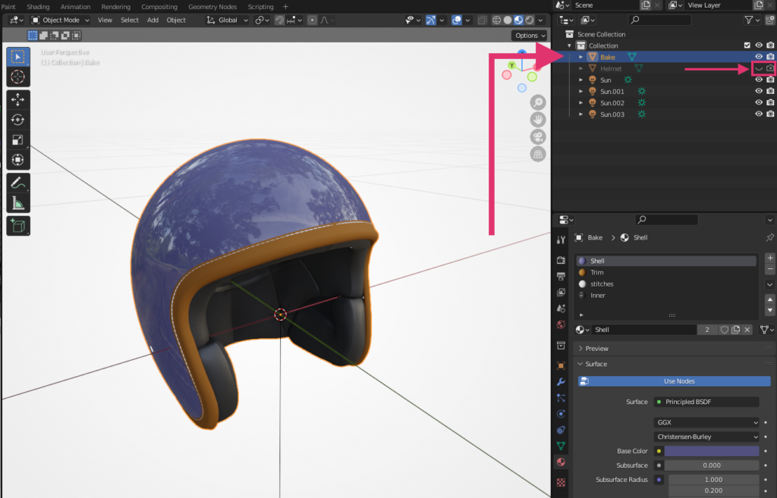Open the Select menu
This screenshot has width=777, height=498.
tap(130, 20)
